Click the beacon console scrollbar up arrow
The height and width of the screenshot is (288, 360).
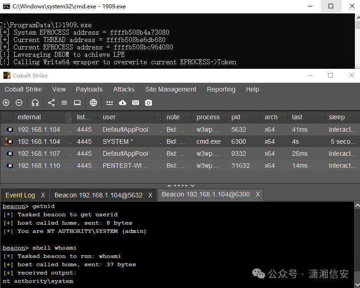click(357, 206)
